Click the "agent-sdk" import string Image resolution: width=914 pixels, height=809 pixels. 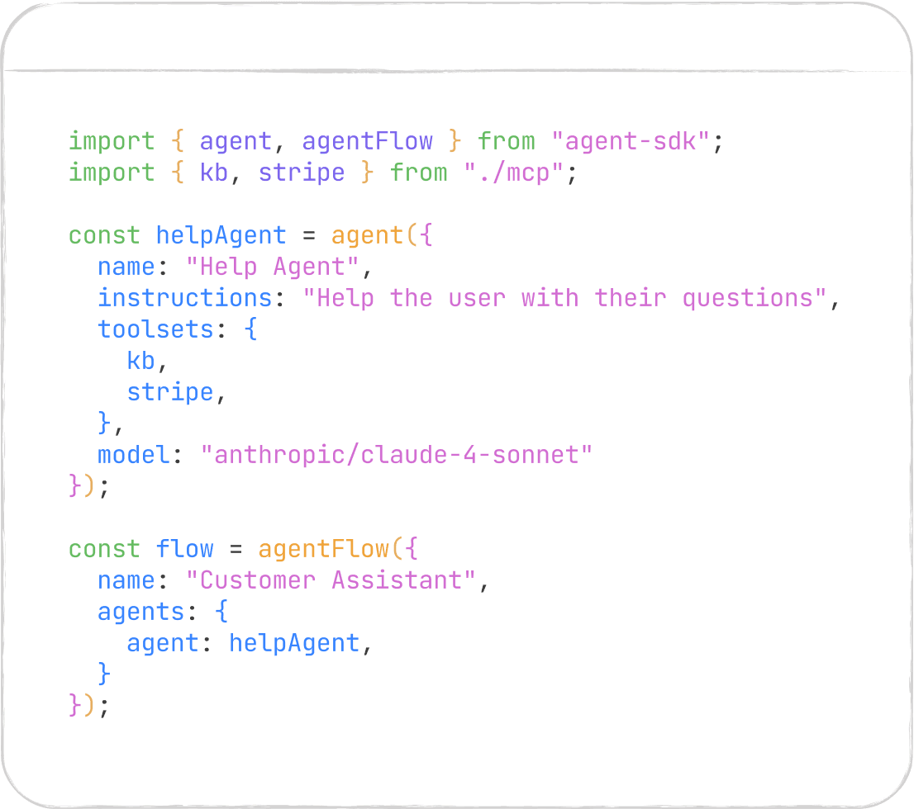pyautogui.click(x=630, y=141)
